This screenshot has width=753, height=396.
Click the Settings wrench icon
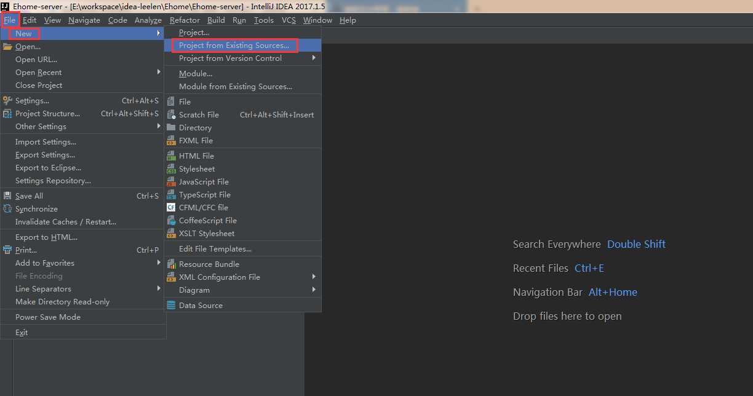pyautogui.click(x=7, y=101)
